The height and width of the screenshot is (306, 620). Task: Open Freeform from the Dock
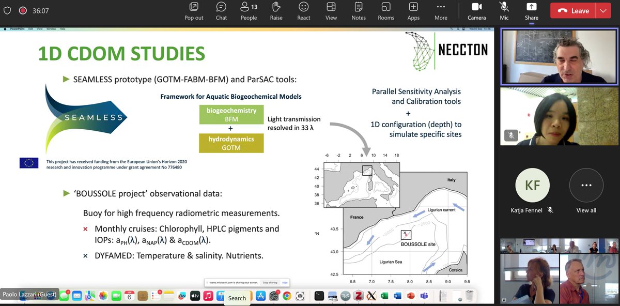tap(182, 296)
